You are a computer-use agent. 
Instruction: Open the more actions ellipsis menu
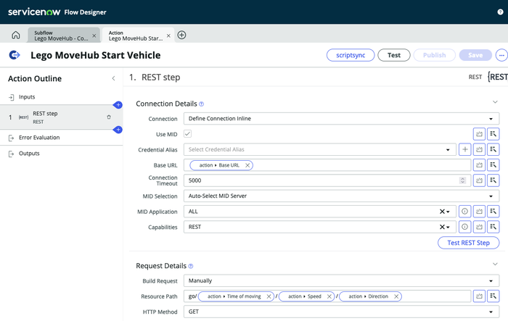[501, 55]
